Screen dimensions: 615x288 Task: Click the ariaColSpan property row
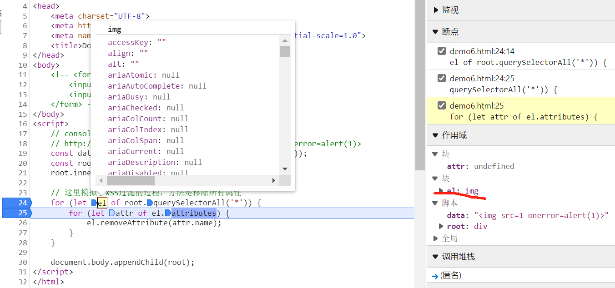coord(146,140)
